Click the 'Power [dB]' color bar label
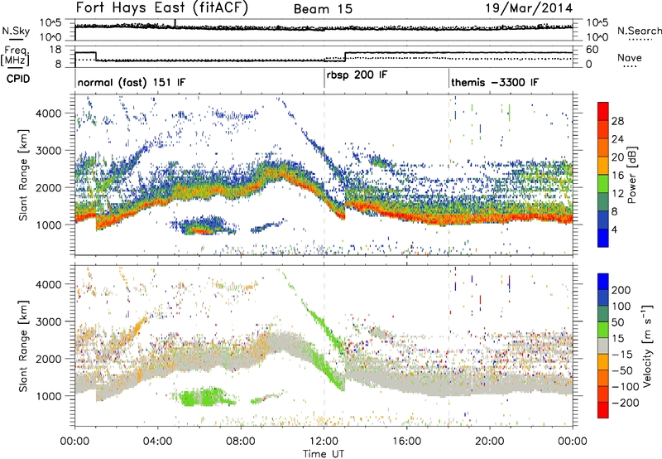 point(631,175)
